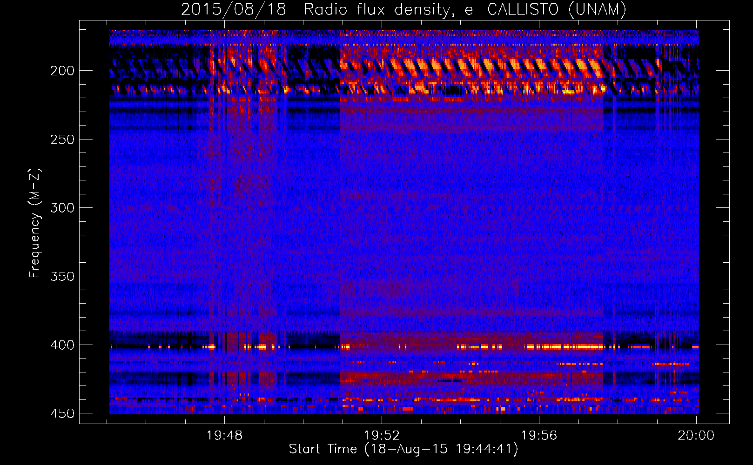Click the 19:56 time tick label

point(539,436)
